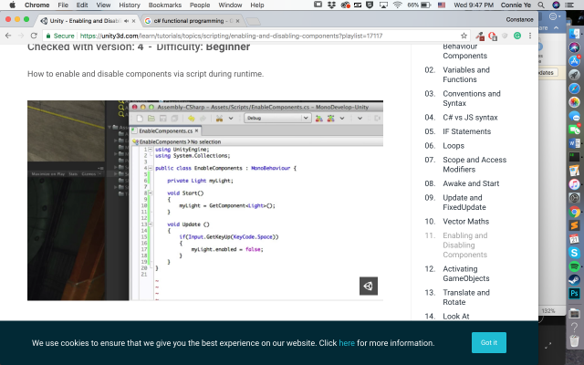Click the grey shield extension icon
The height and width of the screenshot is (365, 584).
(x=505, y=36)
